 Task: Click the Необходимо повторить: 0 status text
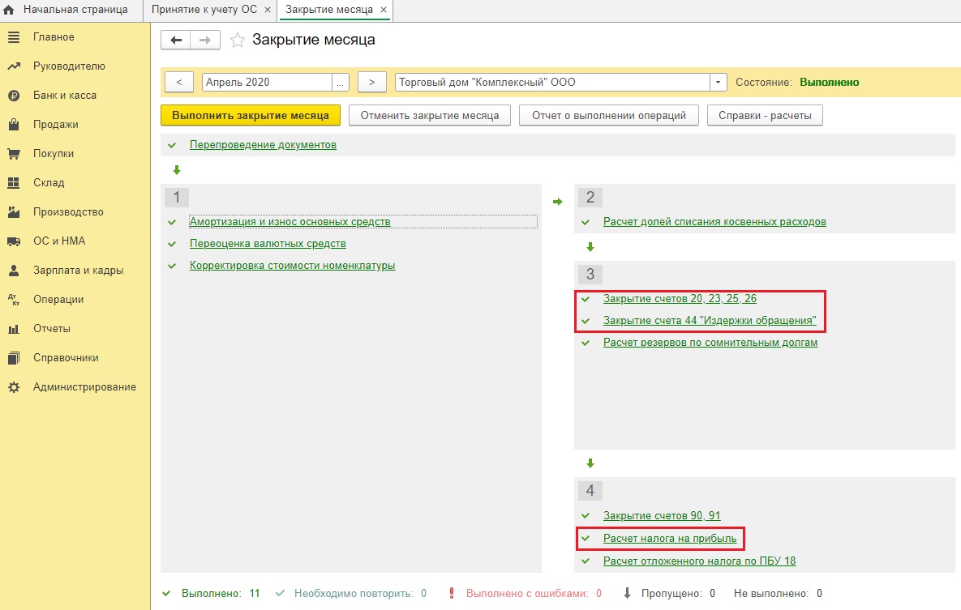pos(360,594)
